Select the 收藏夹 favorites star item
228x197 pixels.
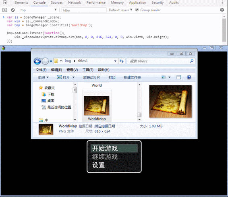[x=47, y=88]
